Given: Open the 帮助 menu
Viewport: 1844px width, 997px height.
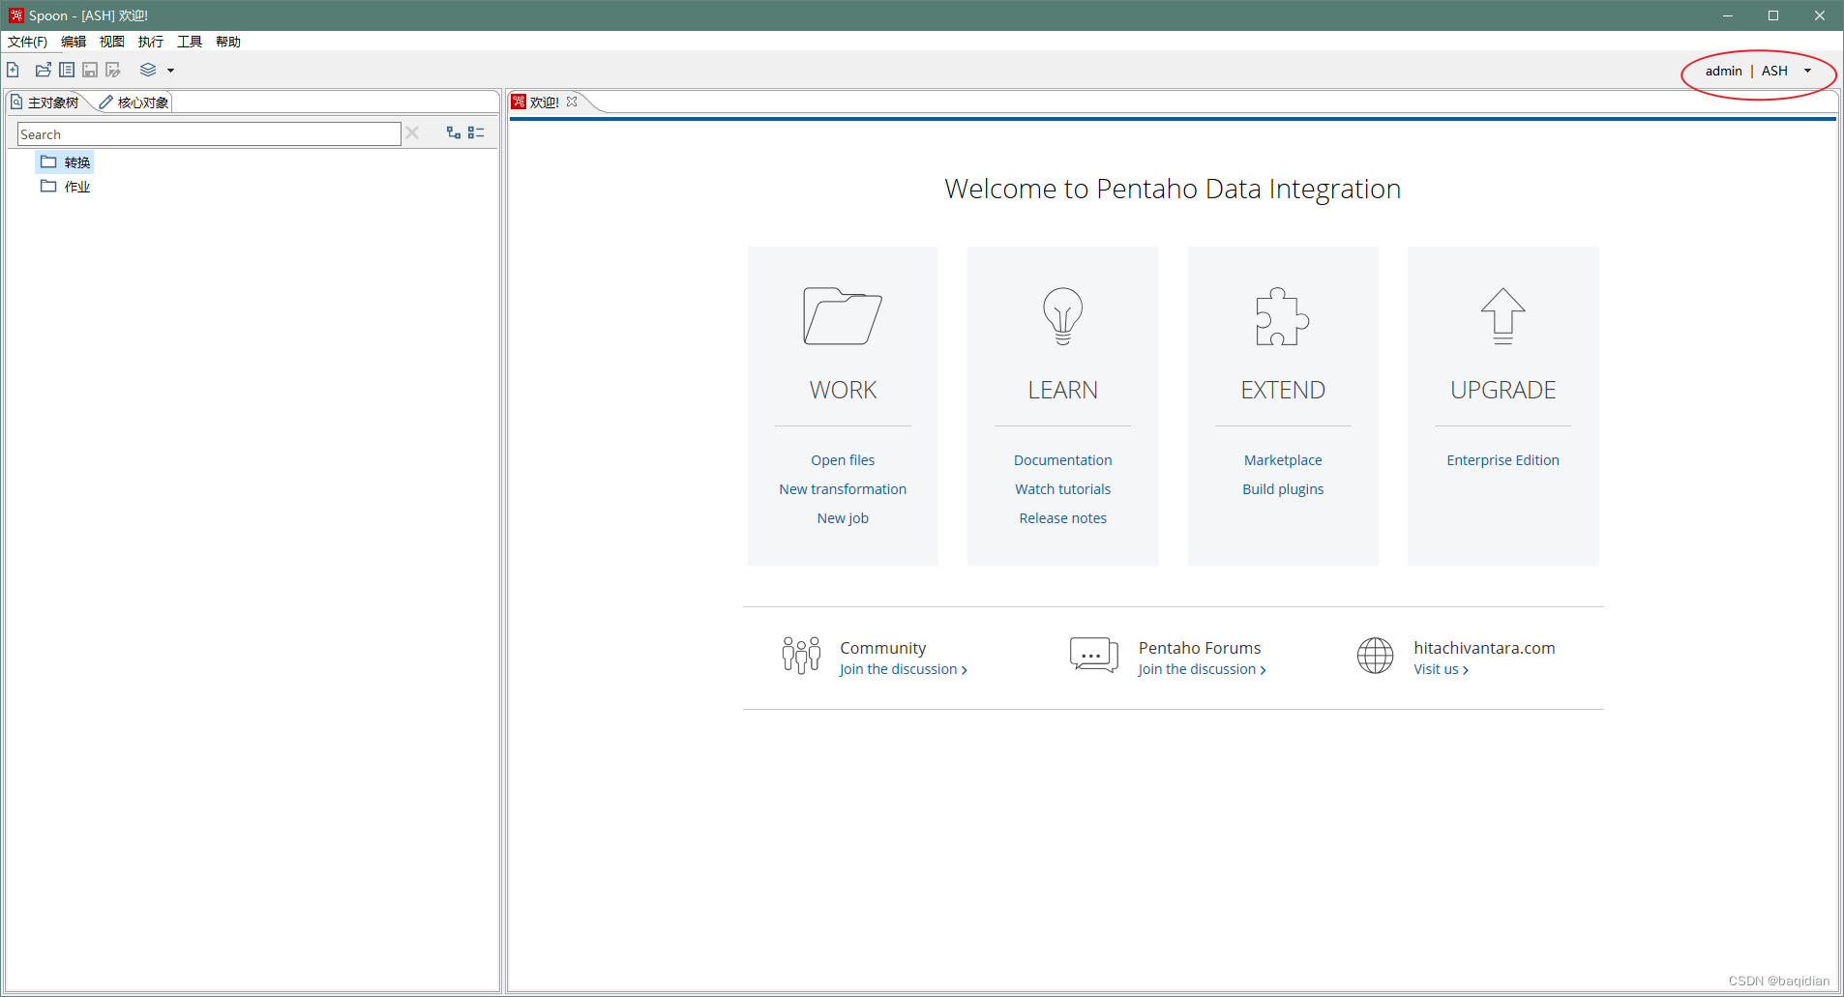Looking at the screenshot, I should click(228, 42).
